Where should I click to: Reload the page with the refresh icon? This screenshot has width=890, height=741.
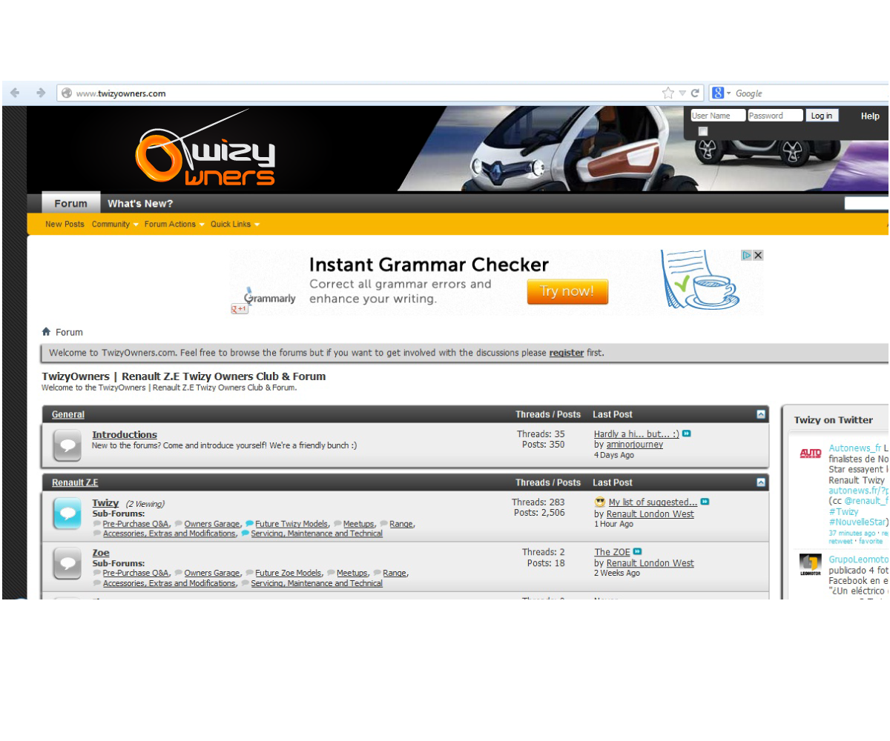696,93
